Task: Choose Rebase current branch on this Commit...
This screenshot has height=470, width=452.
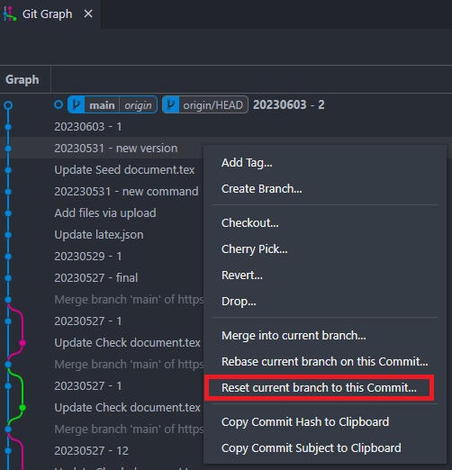Action: [325, 362]
